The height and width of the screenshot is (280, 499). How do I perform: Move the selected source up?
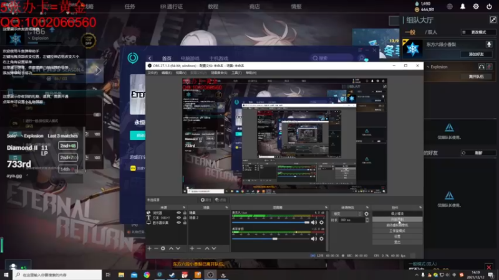pyautogui.click(x=171, y=248)
